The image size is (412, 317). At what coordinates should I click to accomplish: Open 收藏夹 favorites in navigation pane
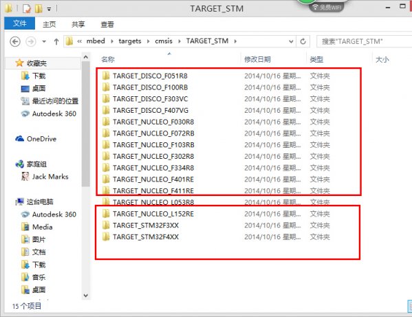(36, 63)
